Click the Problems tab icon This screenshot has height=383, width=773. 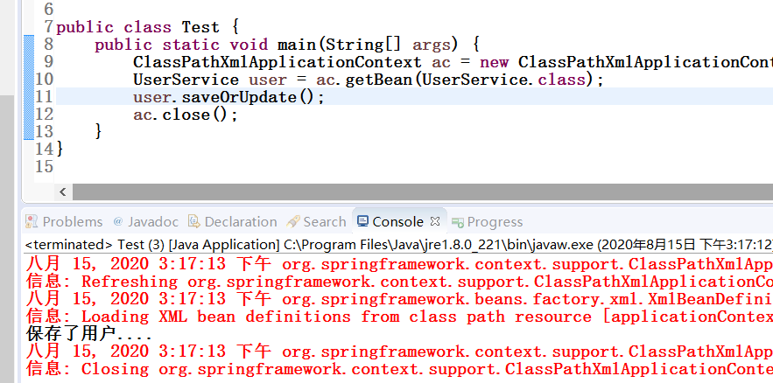[x=32, y=222]
